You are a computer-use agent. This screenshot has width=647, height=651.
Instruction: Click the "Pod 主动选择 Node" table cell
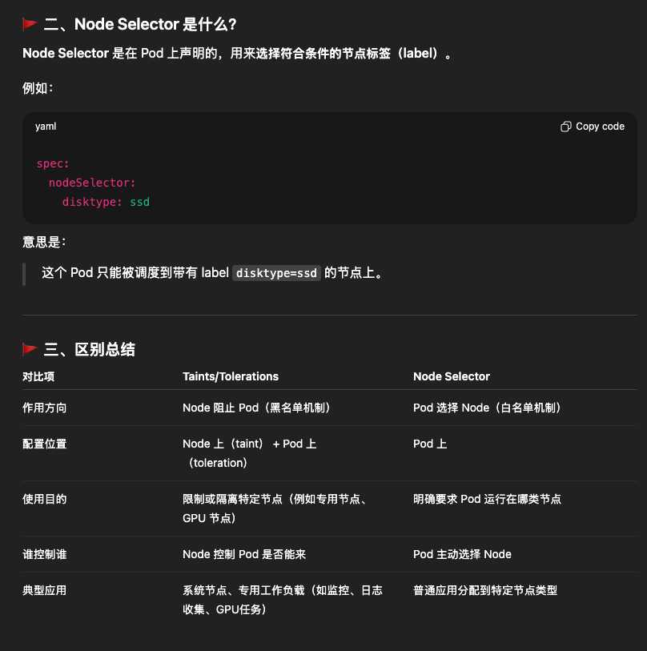coord(462,554)
